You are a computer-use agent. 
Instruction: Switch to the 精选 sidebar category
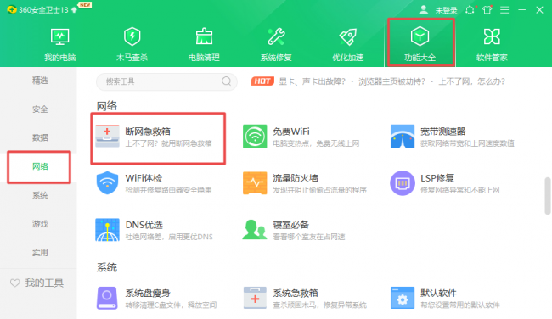tap(40, 81)
